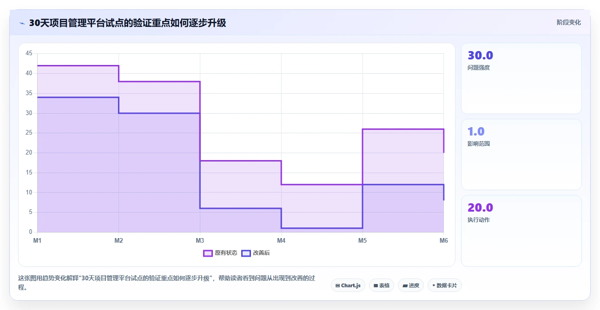600x310 pixels.
Task: Click the blue 改善后 legend swatch
Action: 246,253
